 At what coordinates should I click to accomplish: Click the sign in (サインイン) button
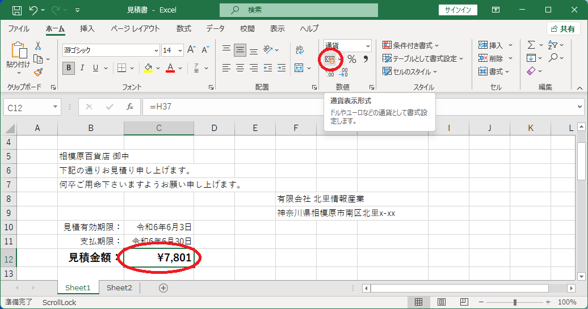click(458, 10)
